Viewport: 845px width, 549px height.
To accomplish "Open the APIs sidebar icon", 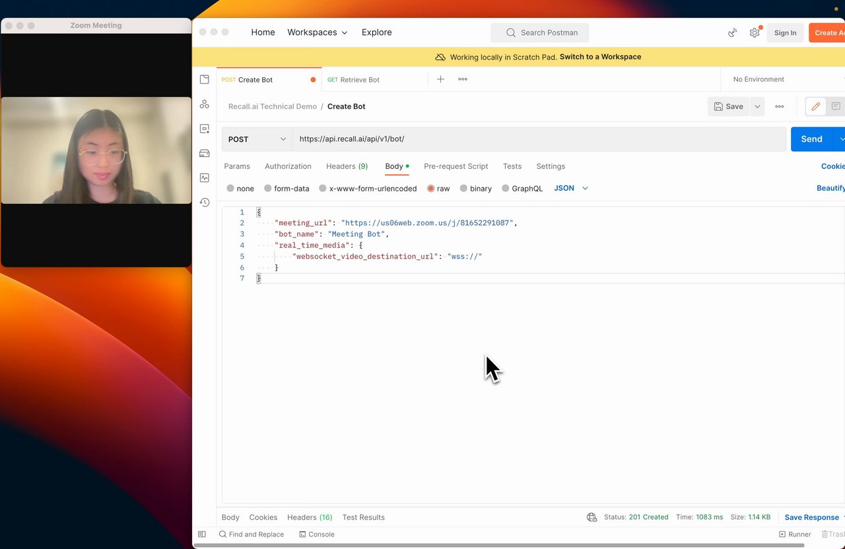I will pos(205,104).
